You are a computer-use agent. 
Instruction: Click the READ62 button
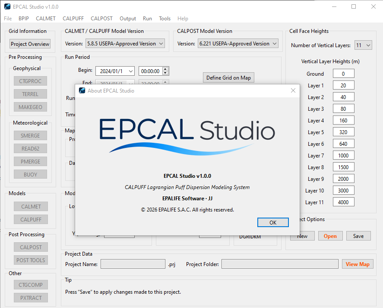click(30, 148)
